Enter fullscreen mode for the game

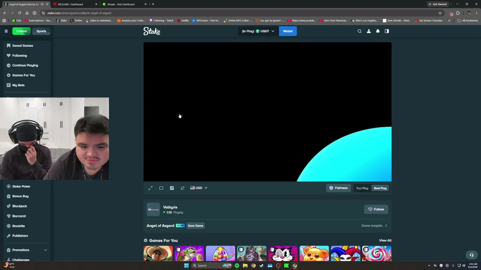click(150, 188)
